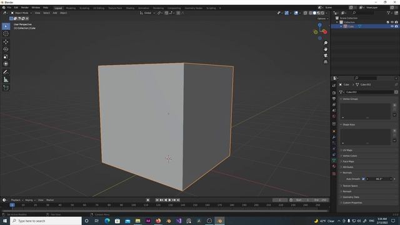Select the Add Cube tool icon
The width and height of the screenshot is (400, 225).
6,87
